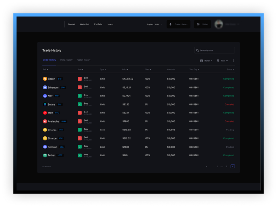Screen dimensions: 277x207
Task: Switch to the Order History tab
Action: (49, 60)
